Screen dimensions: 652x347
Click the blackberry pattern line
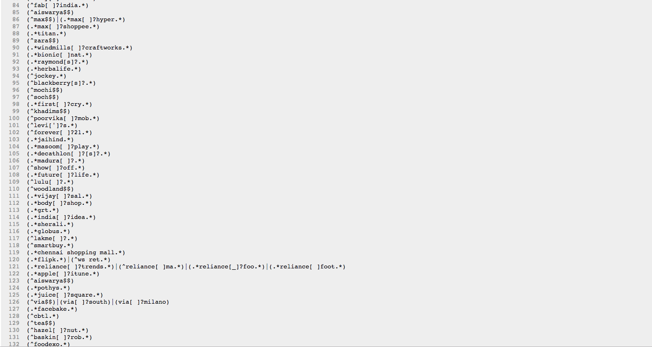click(x=61, y=83)
